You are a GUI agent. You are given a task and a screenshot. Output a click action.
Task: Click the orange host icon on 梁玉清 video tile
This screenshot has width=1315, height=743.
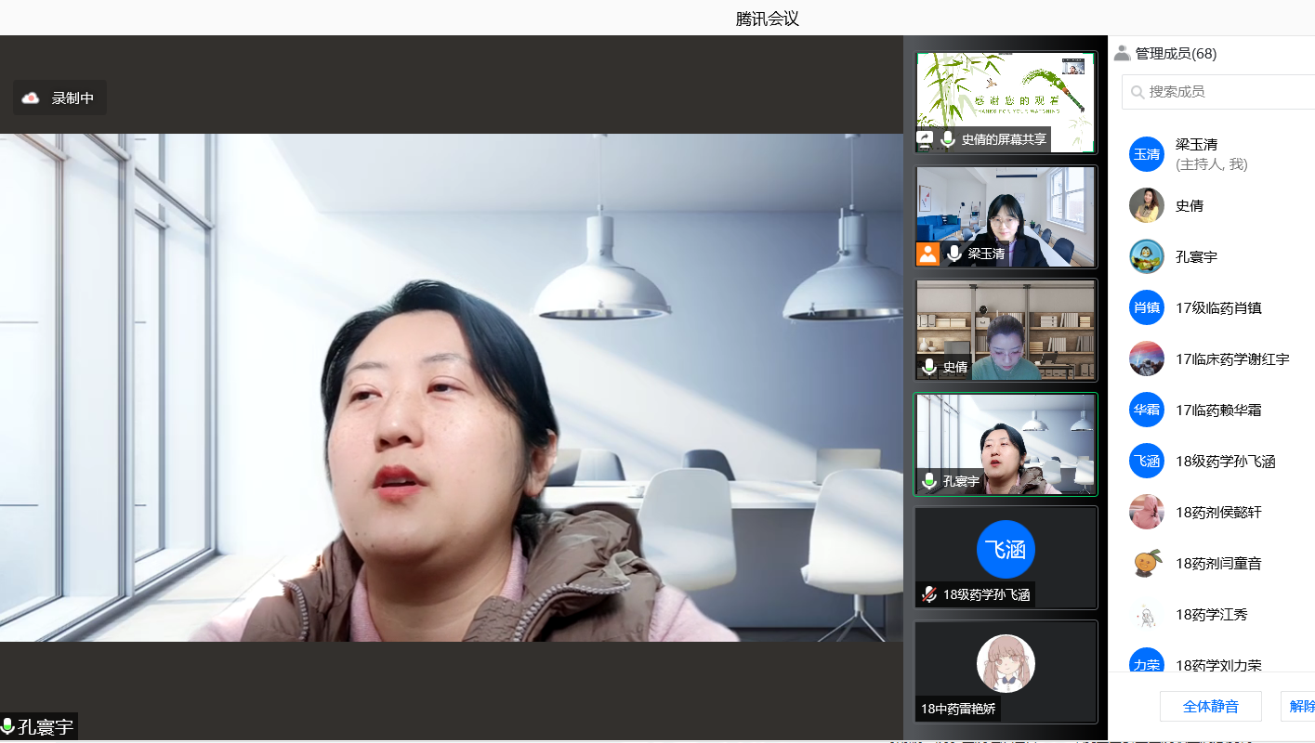[x=927, y=254]
